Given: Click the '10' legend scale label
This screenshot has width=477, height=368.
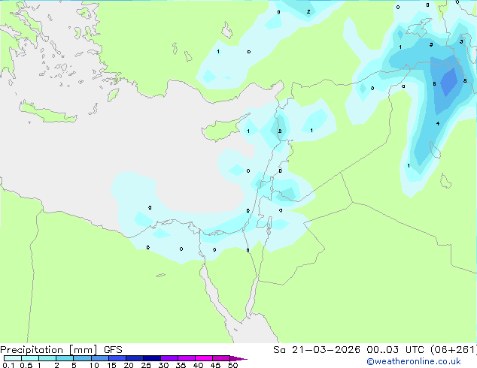Looking at the screenshot, I should 94,365.
